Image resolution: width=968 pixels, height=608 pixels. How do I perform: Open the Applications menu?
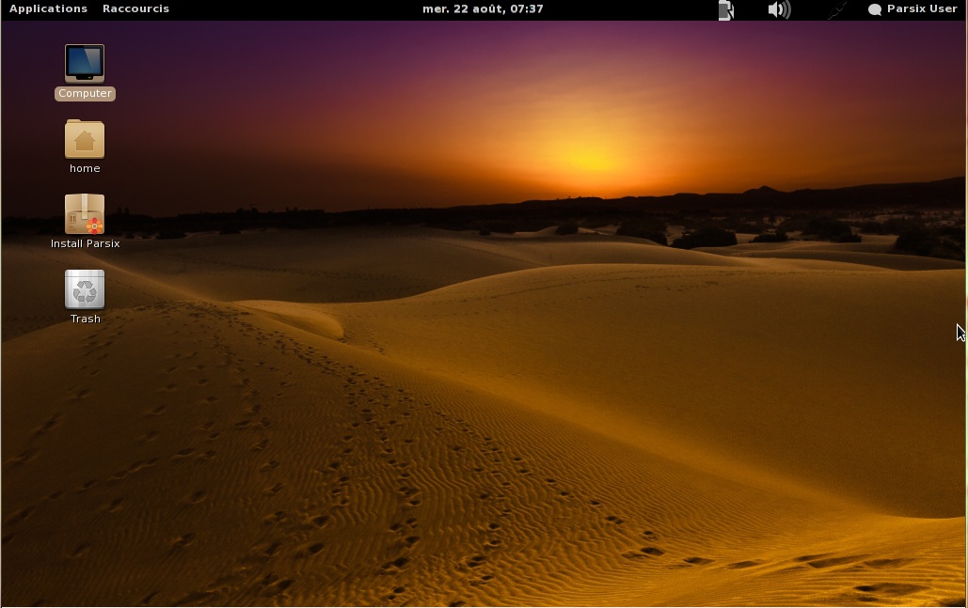48,8
